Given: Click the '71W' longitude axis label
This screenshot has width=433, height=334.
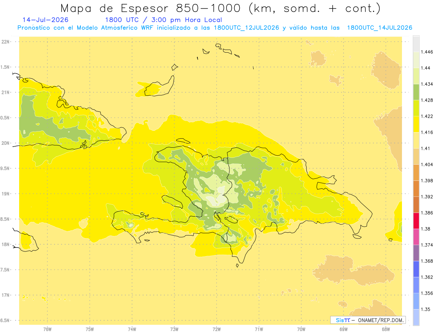Looking at the screenshot, I should (x=259, y=329).
